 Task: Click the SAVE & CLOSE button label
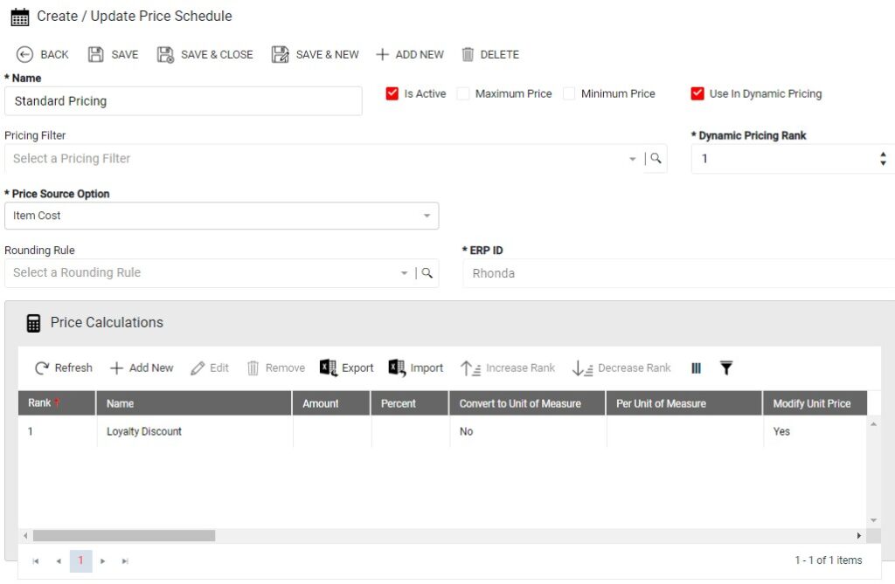[217, 55]
